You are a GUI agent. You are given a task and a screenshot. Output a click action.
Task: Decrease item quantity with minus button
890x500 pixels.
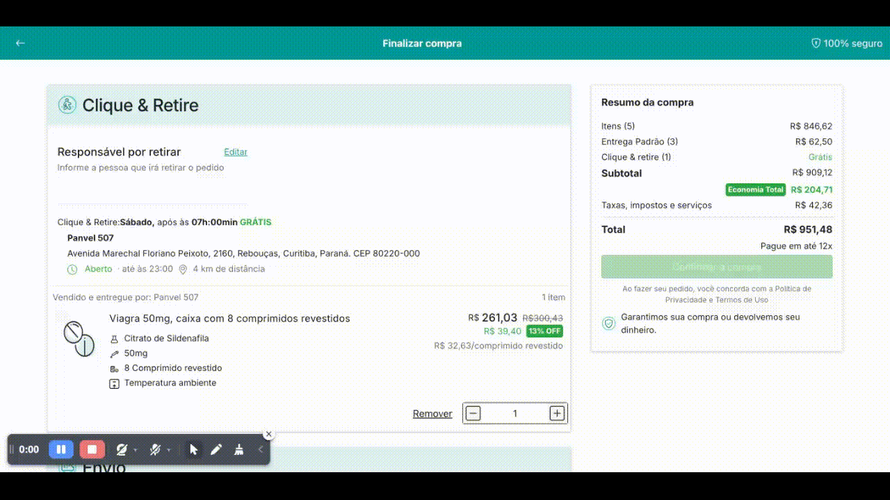473,413
